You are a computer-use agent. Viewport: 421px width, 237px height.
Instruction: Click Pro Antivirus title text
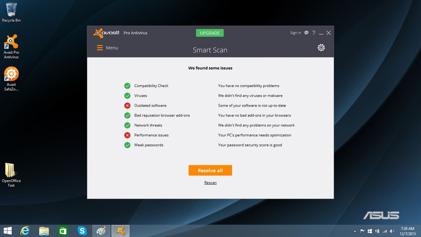coord(136,33)
